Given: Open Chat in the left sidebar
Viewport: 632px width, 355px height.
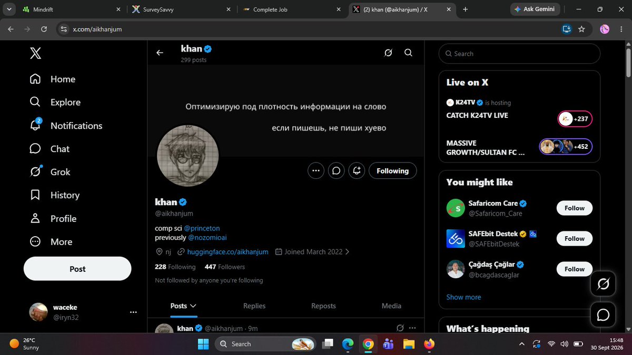Looking at the screenshot, I should (x=50, y=149).
